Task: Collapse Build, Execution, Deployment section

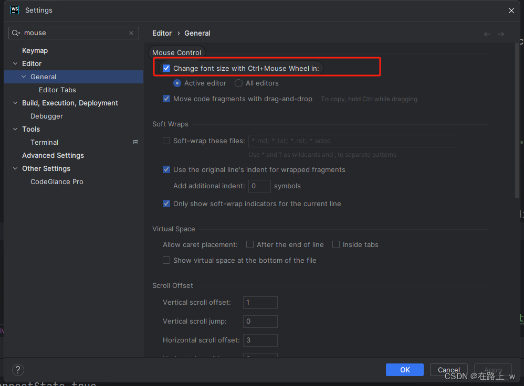Action: 15,103
